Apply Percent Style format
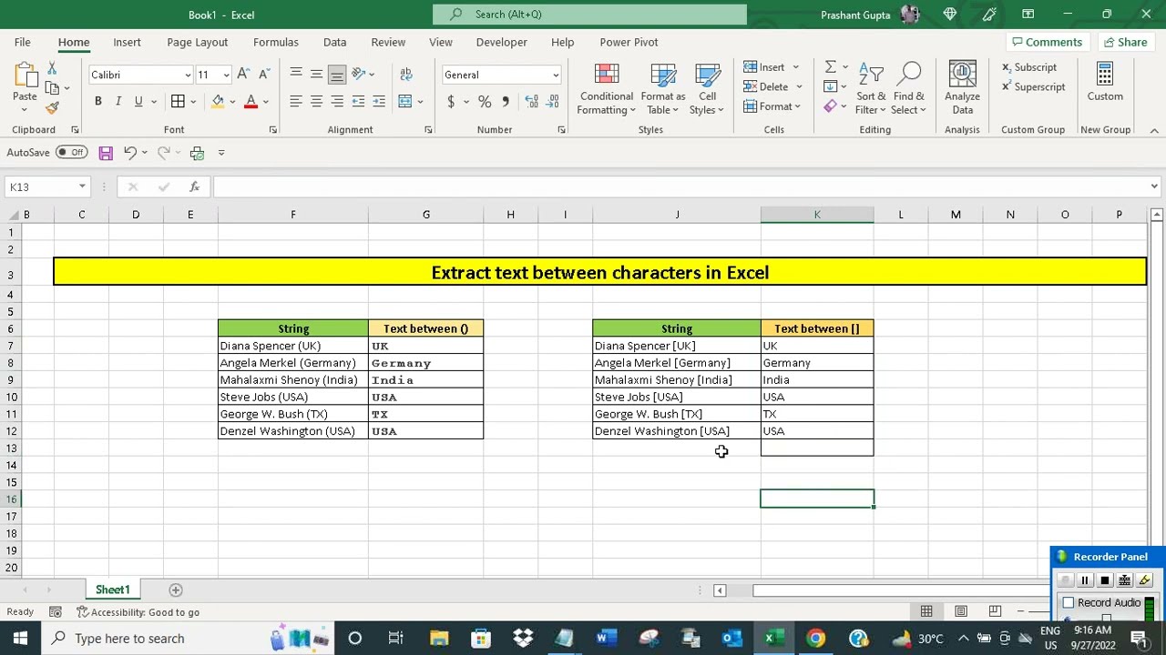This screenshot has width=1166, height=655. (485, 101)
